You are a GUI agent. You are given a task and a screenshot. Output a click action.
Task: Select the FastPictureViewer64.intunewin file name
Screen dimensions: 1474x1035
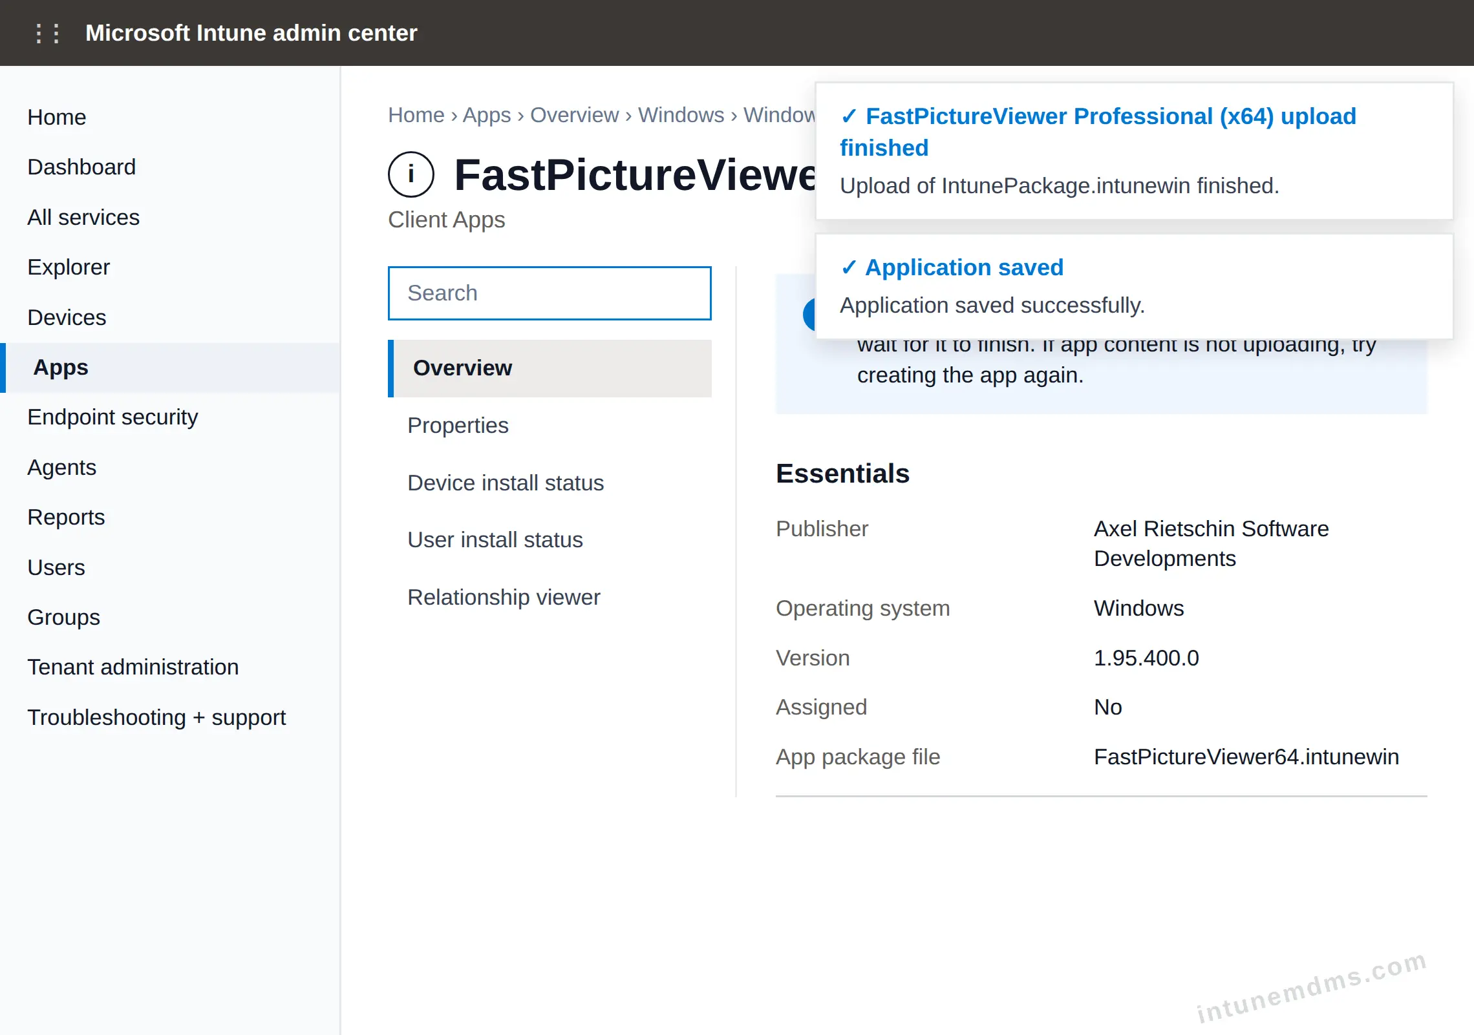coord(1246,757)
